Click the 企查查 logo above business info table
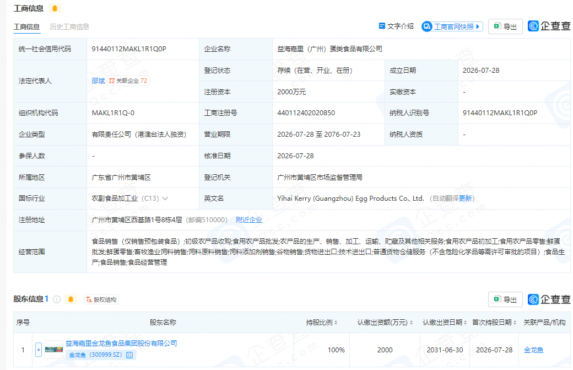Image resolution: width=573 pixels, height=370 pixels. (549, 26)
